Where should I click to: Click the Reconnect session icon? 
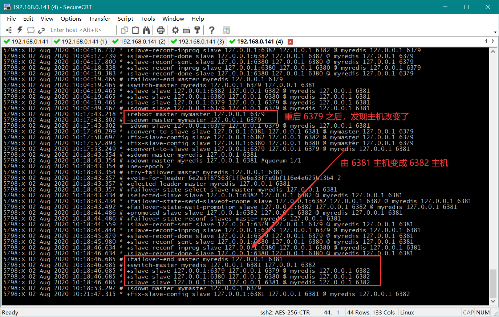(31, 30)
